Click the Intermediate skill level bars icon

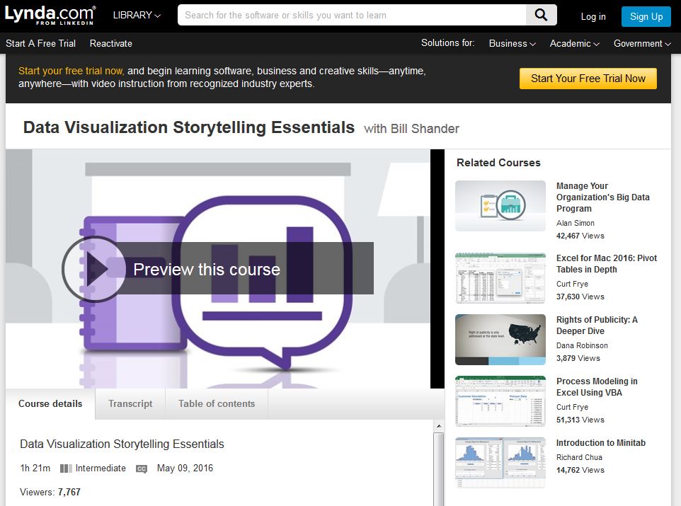66,468
